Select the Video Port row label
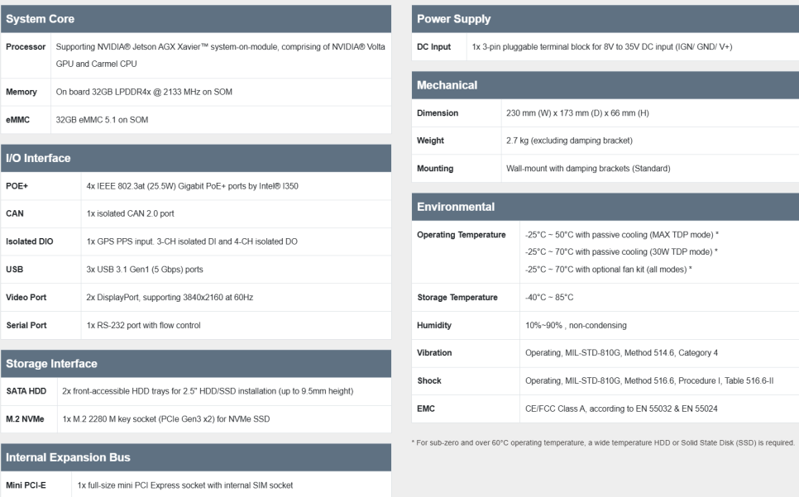This screenshot has height=497, width=799. point(25,297)
